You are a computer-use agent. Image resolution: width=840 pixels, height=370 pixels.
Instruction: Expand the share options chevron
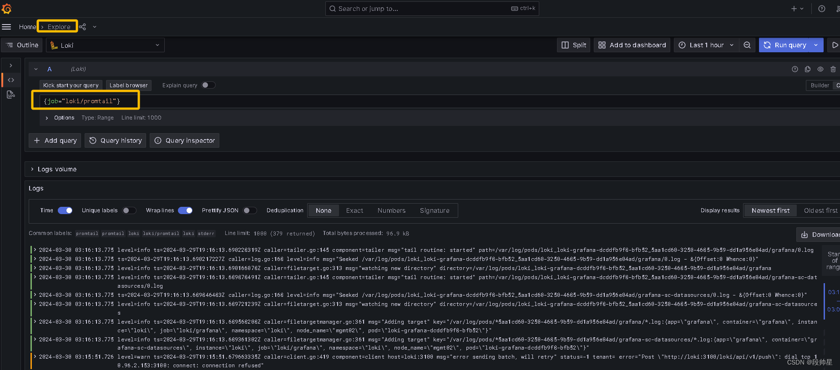(x=95, y=27)
